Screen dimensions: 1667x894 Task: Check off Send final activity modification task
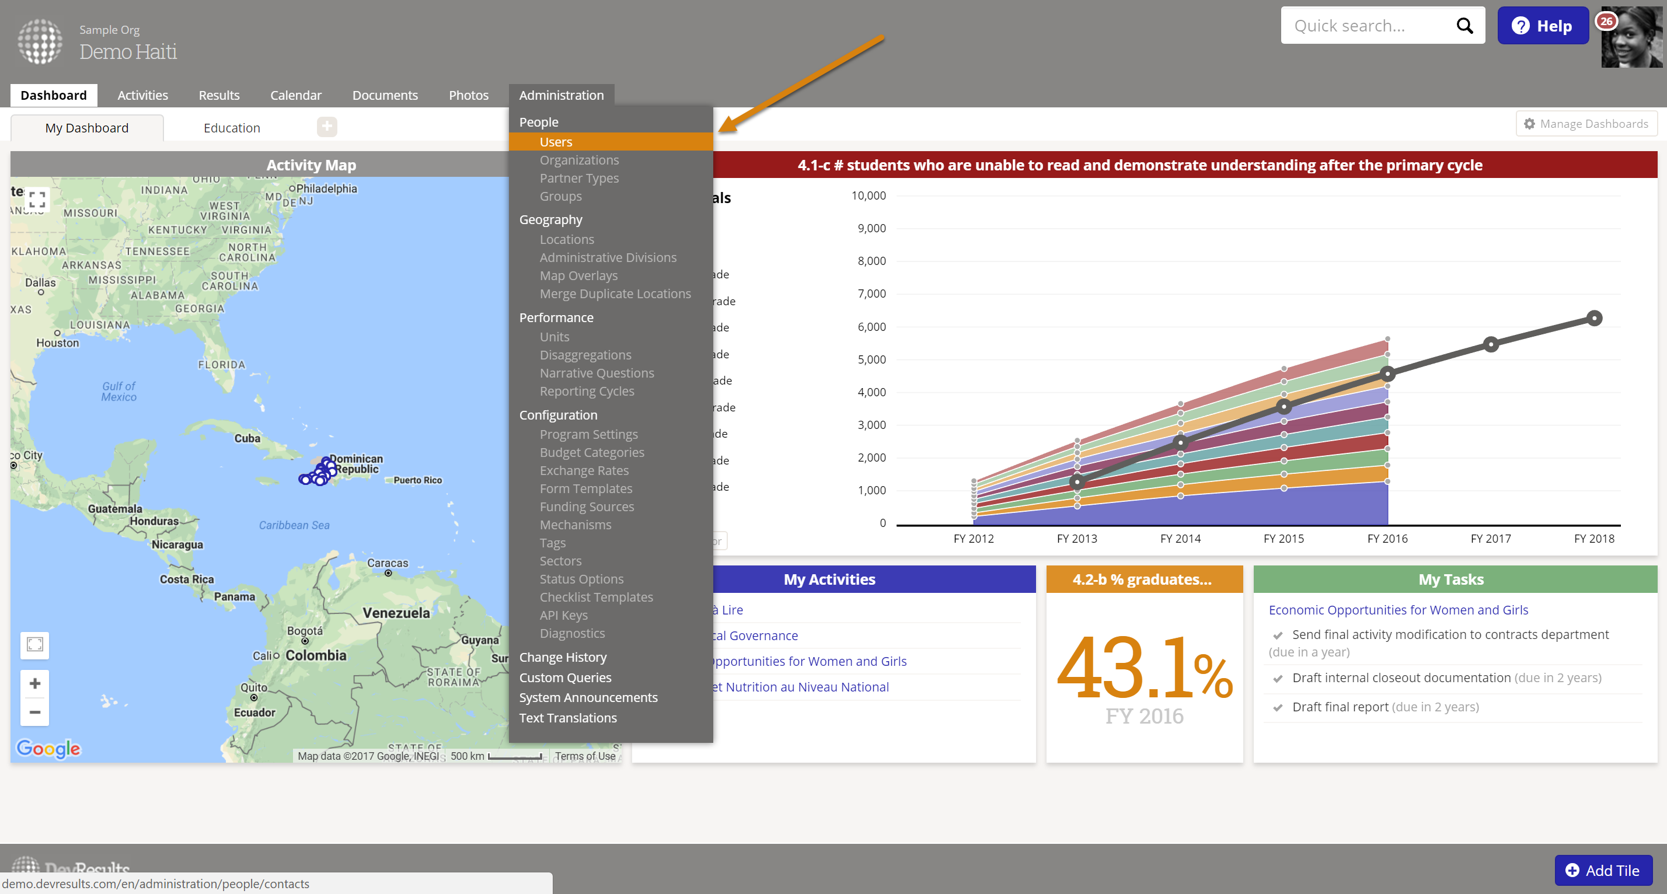1278,635
